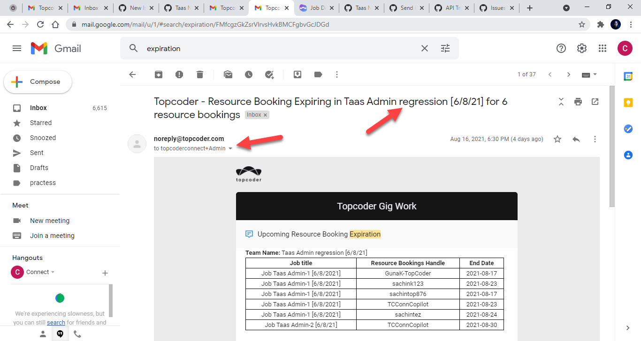Open Chrome tab search dropdown
The width and height of the screenshot is (641, 341).
point(566,8)
